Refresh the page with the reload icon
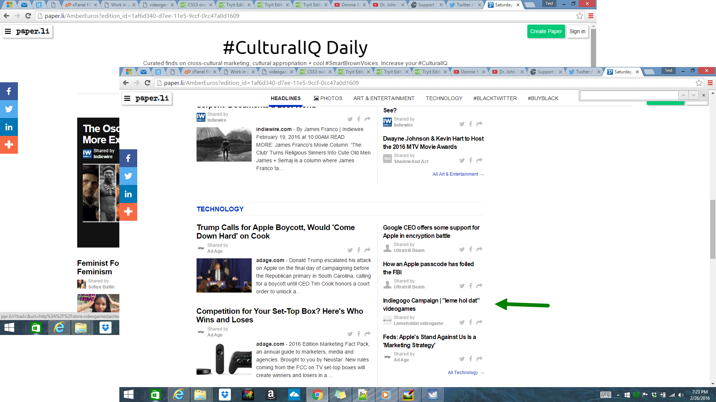This screenshot has height=402, width=716. 148,83
